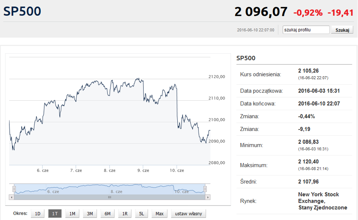Open the ustaw własny custom range

[188, 214]
